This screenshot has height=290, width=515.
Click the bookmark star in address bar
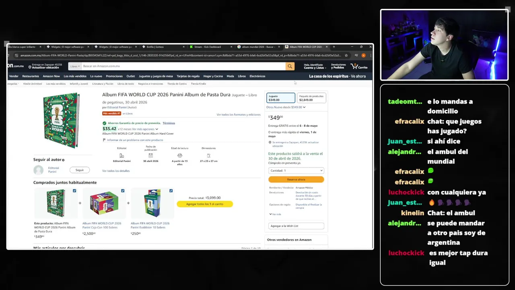(346, 55)
